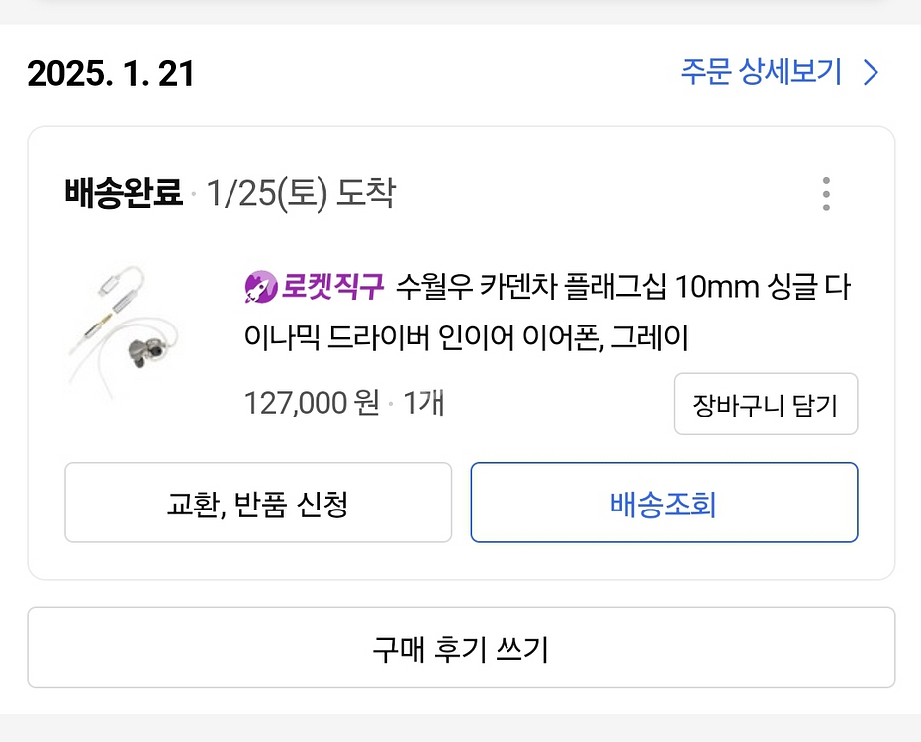The image size is (921, 742).
Task: Open the 주문 상세보기 order details link
Action: [761, 73]
